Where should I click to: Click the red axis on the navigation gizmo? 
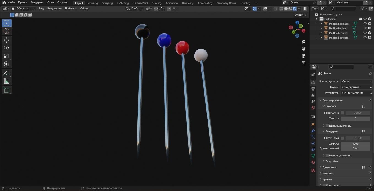pos(304,31)
